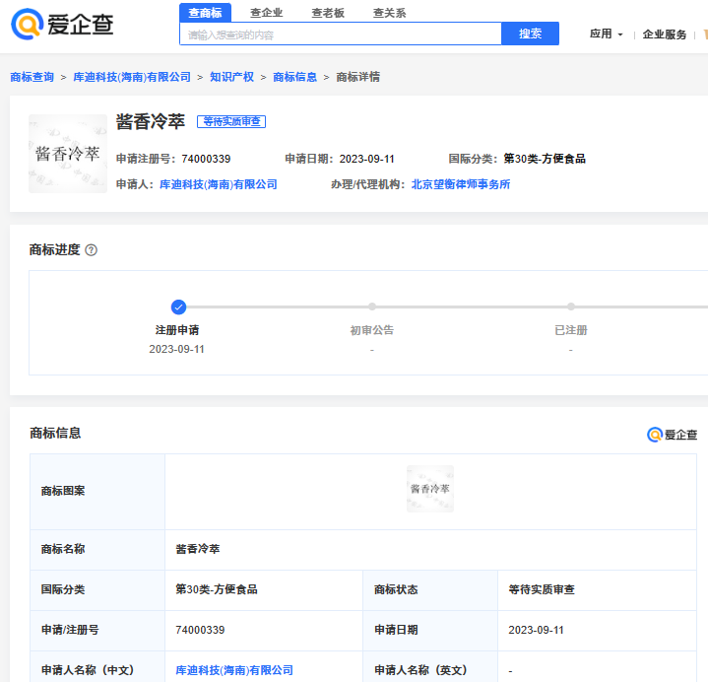Click the 初审公告 progress node dot
The height and width of the screenshot is (682, 708).
coord(371,307)
